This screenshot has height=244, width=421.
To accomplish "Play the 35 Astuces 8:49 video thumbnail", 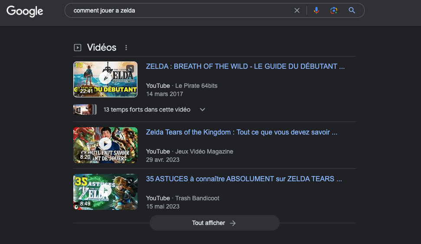I will coord(105,192).
